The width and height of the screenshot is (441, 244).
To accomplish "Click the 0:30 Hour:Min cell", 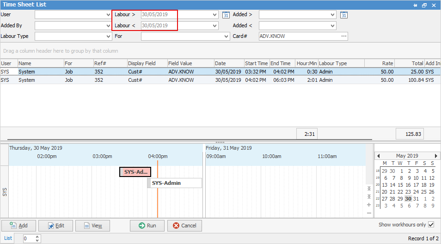I will 306,72.
